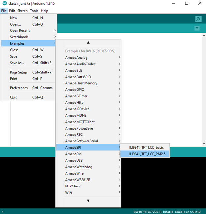The height and width of the screenshot is (214, 206).
Task: Open the Serial Monitor magnifier icon
Action: [198, 19]
